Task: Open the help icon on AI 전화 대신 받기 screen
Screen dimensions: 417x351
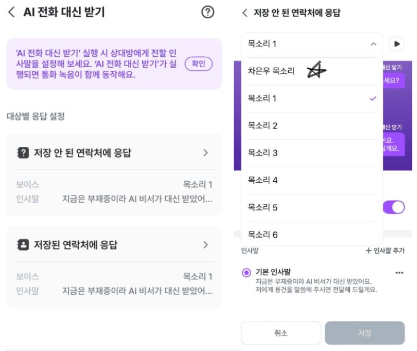Action: point(207,12)
